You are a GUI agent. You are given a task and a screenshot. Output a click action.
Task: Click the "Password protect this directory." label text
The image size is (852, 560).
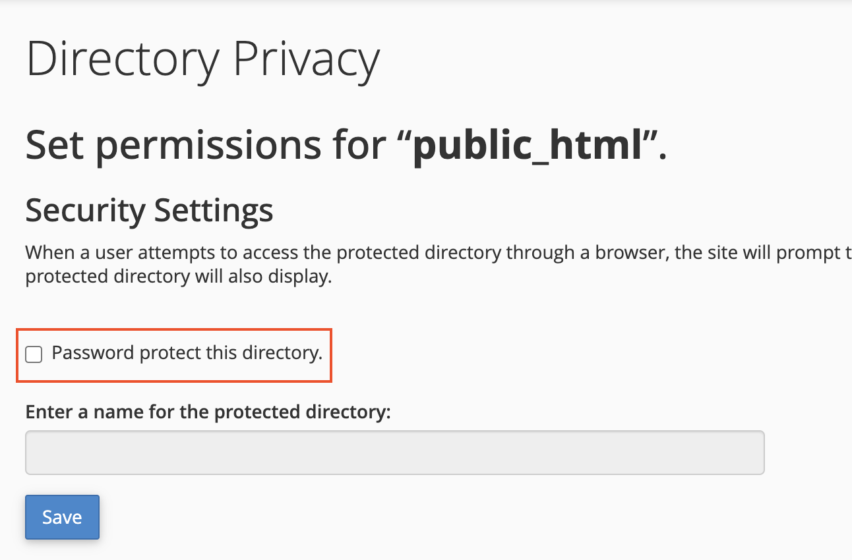click(x=187, y=353)
